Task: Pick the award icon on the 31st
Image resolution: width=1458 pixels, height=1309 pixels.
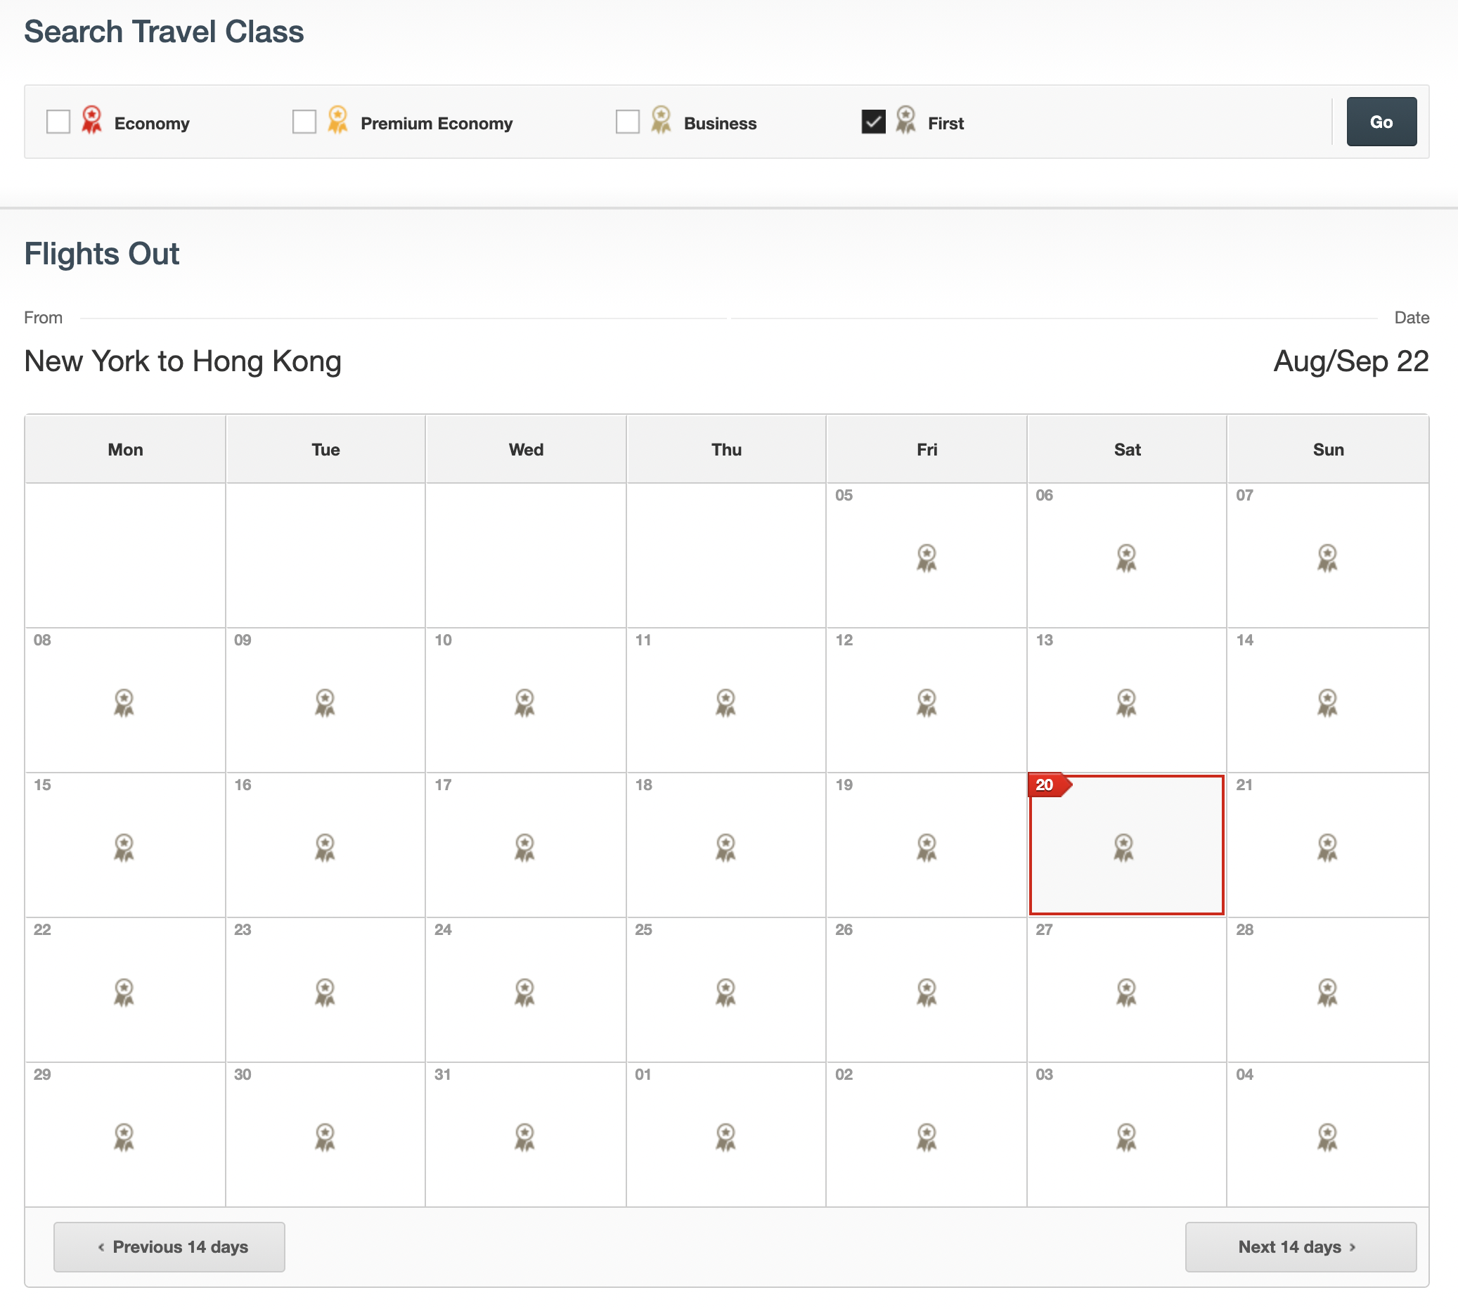Action: [x=525, y=1137]
